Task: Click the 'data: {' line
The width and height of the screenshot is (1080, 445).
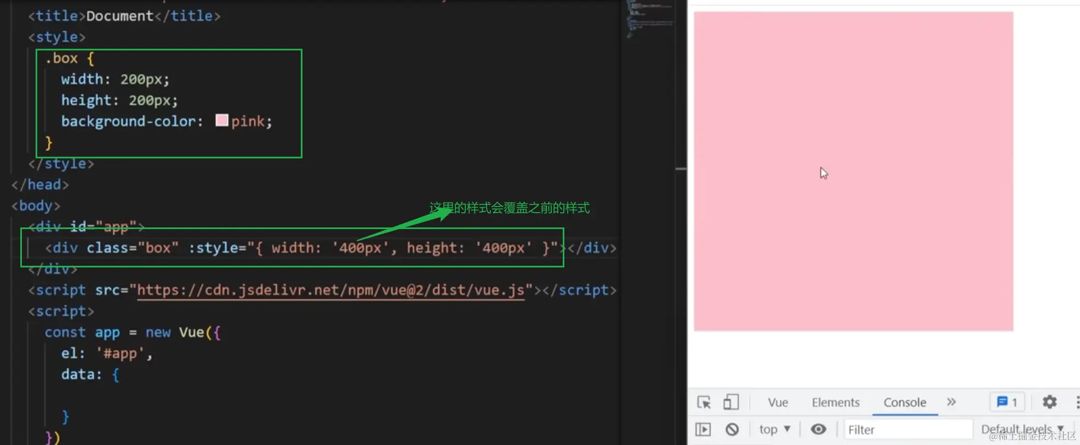Action: (x=90, y=375)
